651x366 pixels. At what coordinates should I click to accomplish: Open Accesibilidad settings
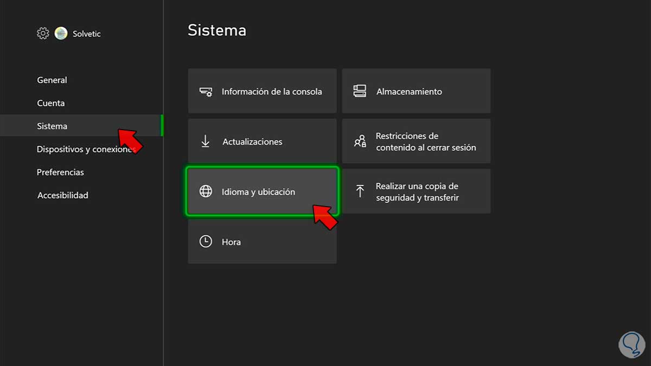coord(62,195)
